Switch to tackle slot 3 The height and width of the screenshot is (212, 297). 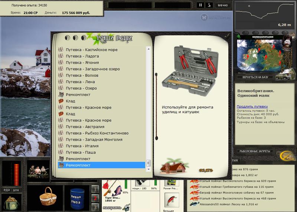95,207
